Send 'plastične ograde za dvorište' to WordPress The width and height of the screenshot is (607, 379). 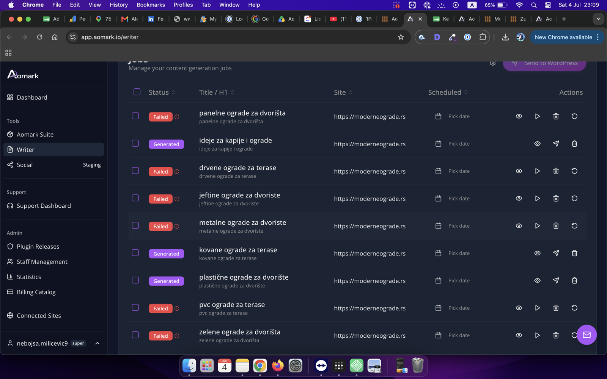coord(556,280)
